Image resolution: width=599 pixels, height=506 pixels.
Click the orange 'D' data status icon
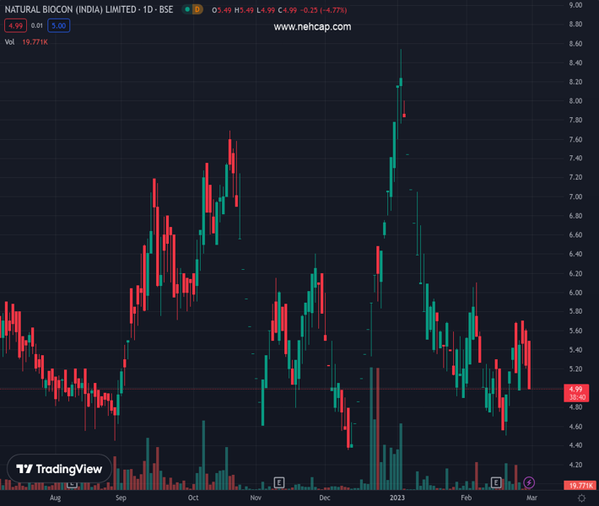[x=197, y=9]
